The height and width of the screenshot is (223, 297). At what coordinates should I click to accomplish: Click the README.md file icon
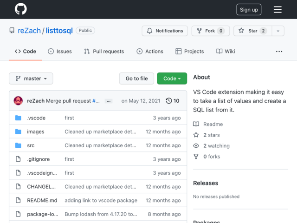click(18, 200)
